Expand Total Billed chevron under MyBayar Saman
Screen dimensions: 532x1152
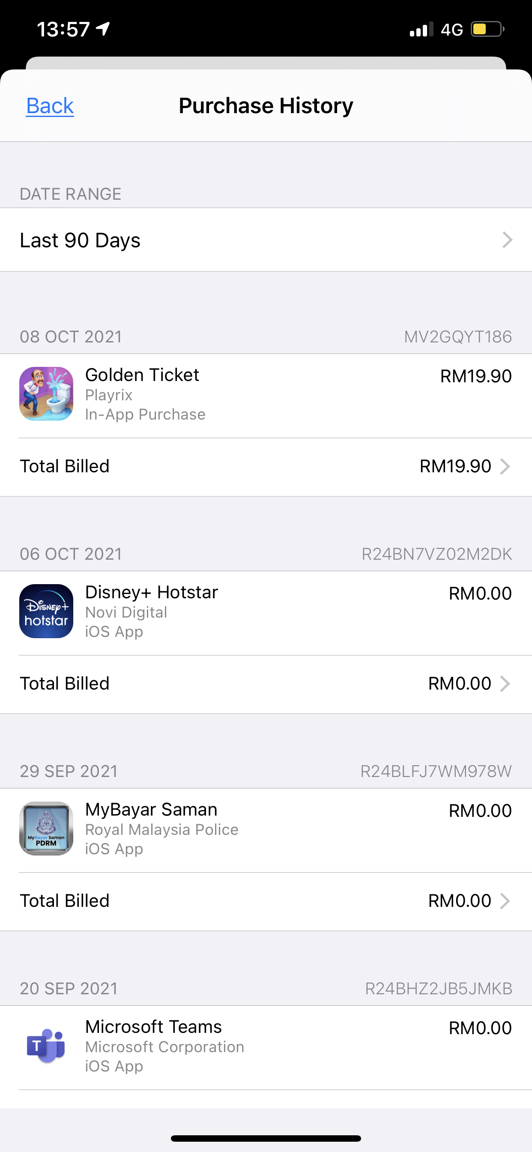[x=505, y=901]
